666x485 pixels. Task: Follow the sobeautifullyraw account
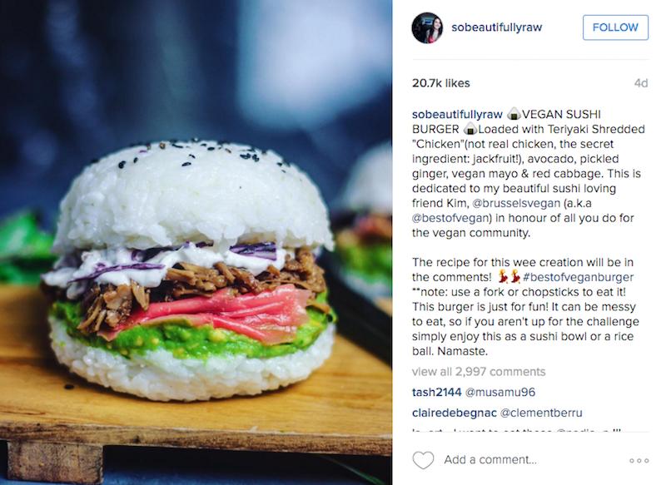click(615, 27)
